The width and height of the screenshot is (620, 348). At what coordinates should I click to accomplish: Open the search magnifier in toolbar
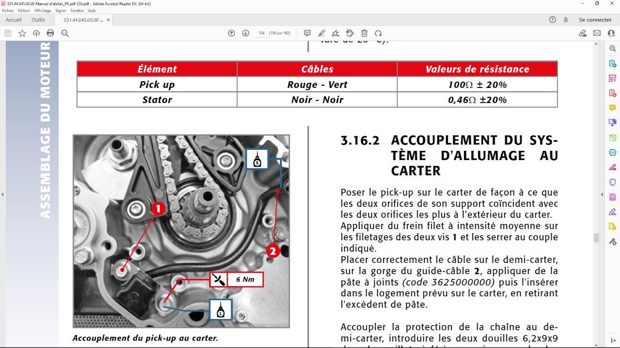pos(65,33)
